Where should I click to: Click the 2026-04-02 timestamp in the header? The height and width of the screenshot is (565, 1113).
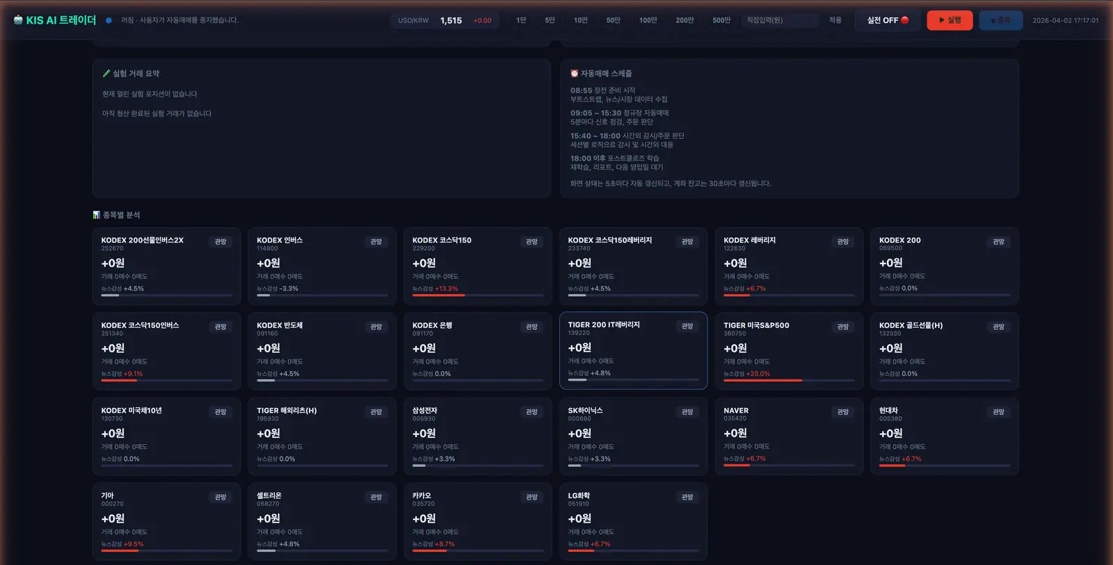pyautogui.click(x=1066, y=21)
